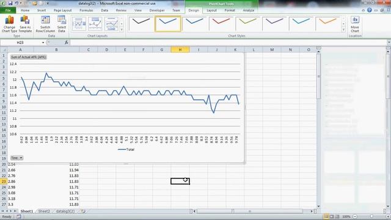
Task: Click the zoom out minus button
Action: click(355, 216)
